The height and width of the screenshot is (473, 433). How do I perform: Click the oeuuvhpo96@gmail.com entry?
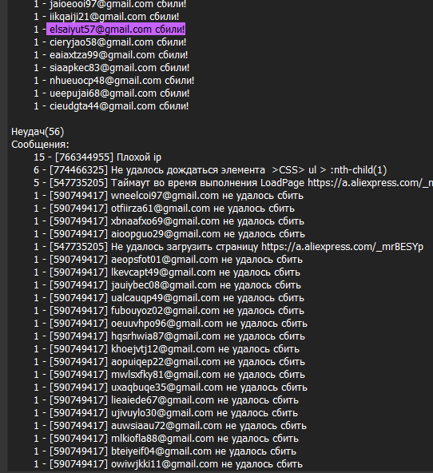170,324
